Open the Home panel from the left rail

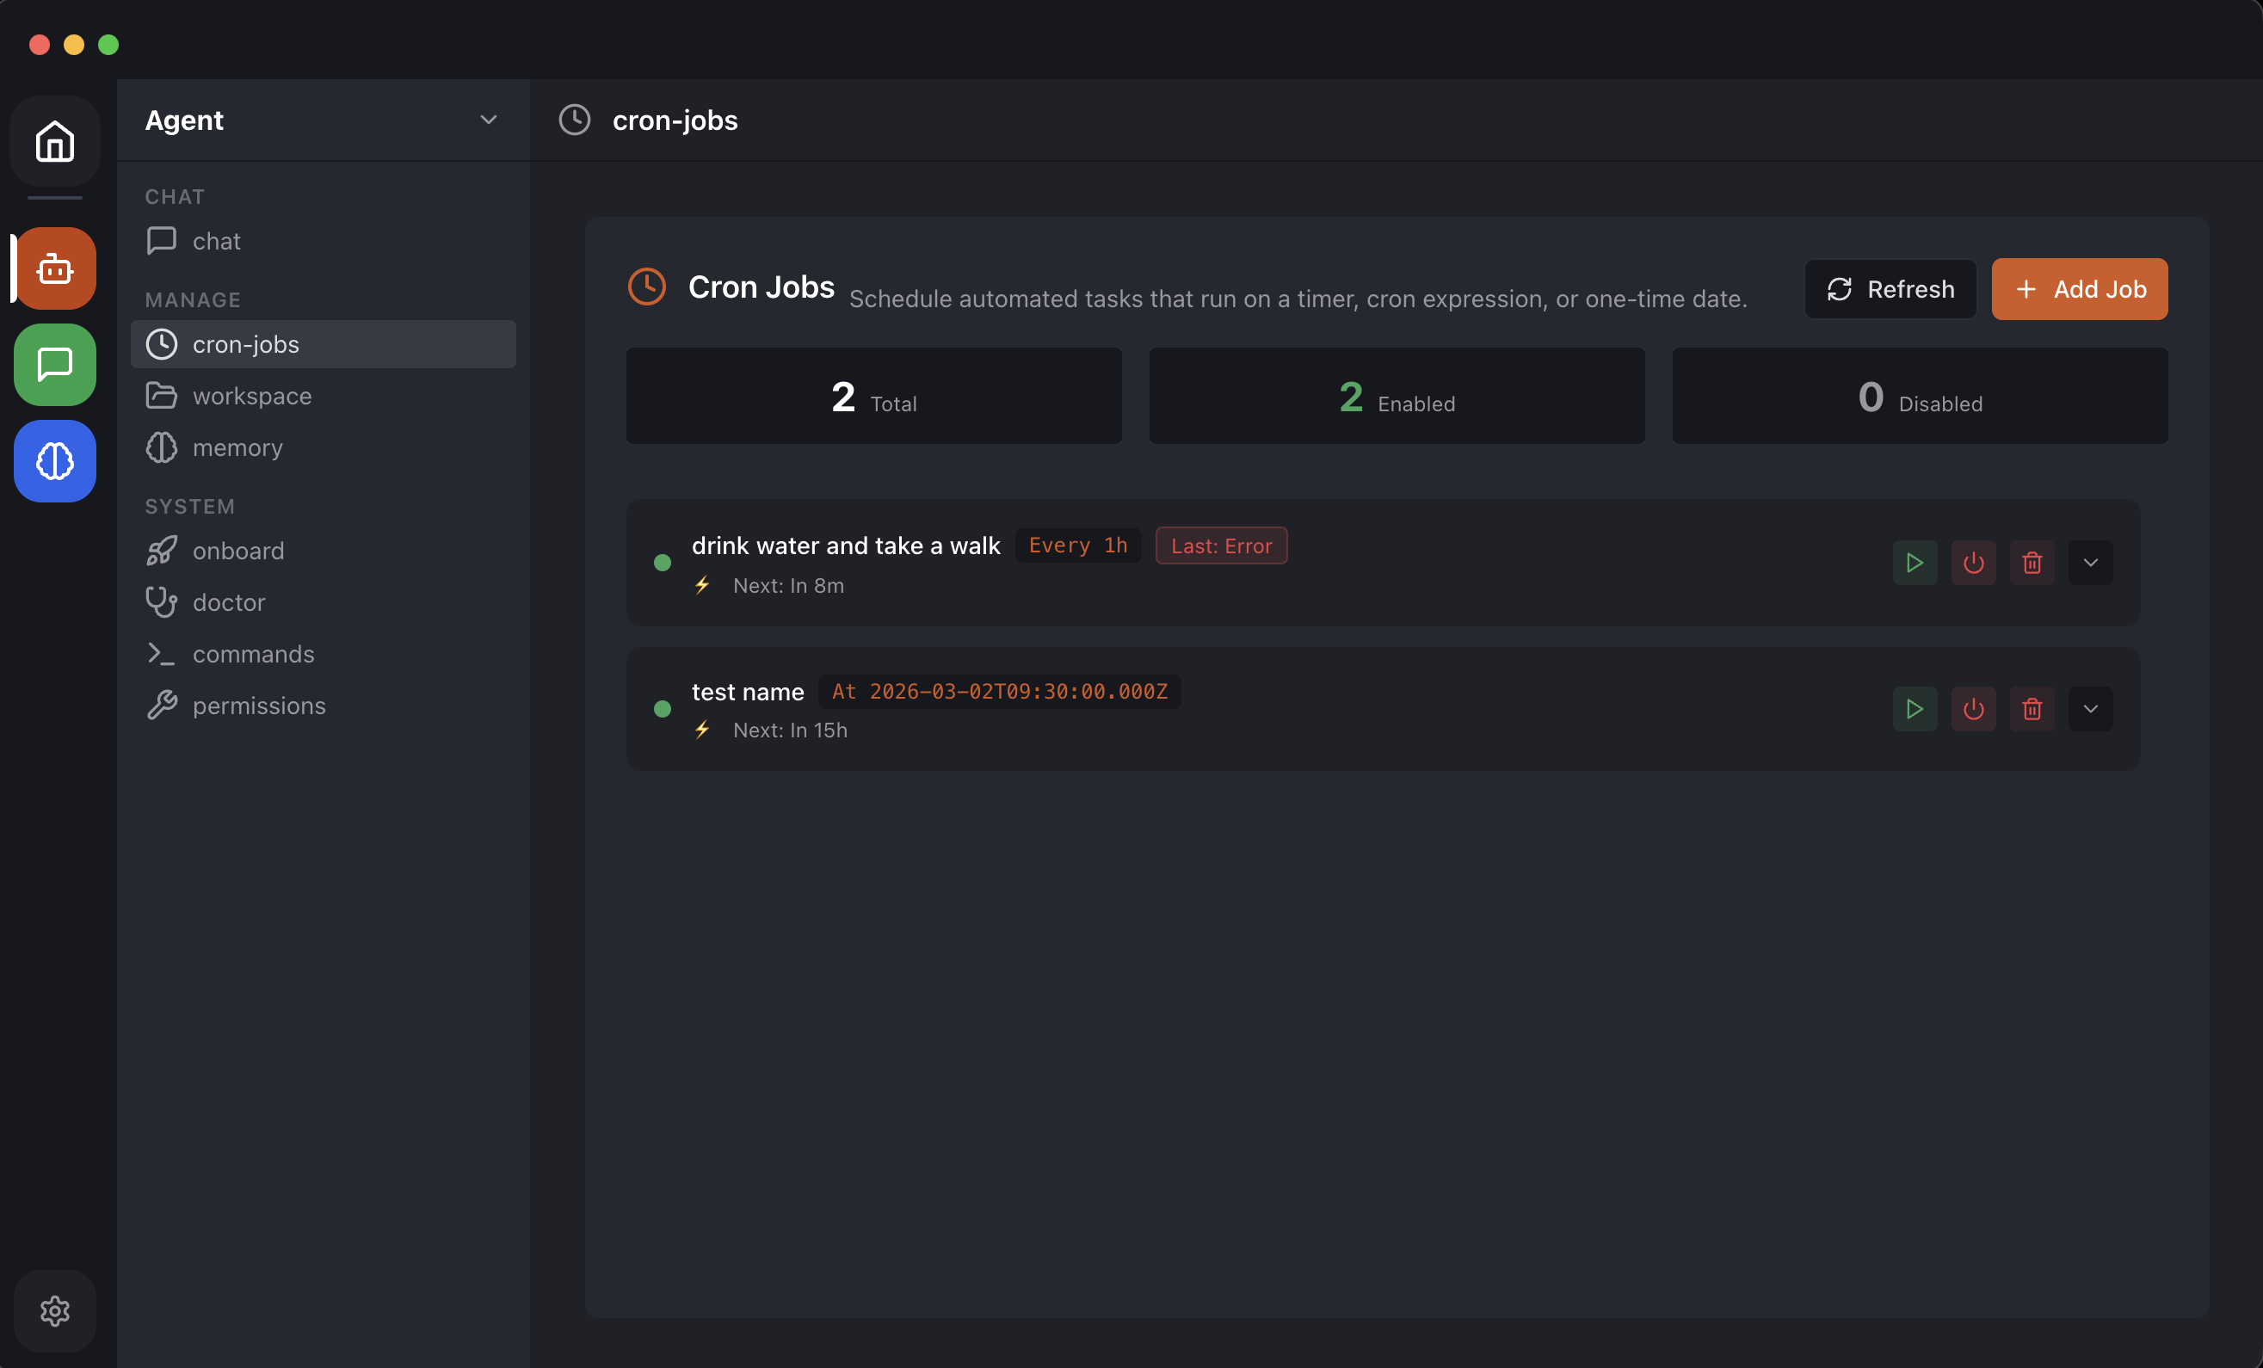(x=54, y=142)
